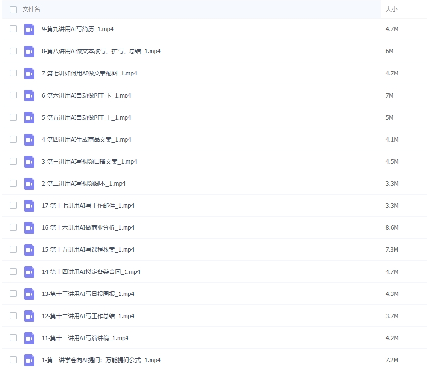
Task: Check the select-all checkbox in the header
Action: (x=13, y=9)
